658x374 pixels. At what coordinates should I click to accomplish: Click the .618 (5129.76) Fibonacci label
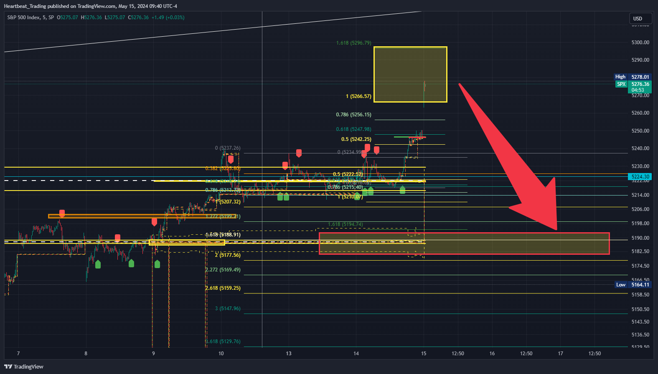223,341
